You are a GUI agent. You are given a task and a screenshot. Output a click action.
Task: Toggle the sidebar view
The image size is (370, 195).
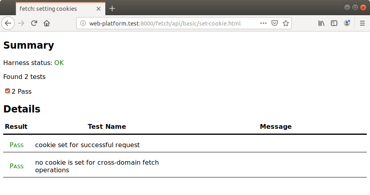coord(334,23)
